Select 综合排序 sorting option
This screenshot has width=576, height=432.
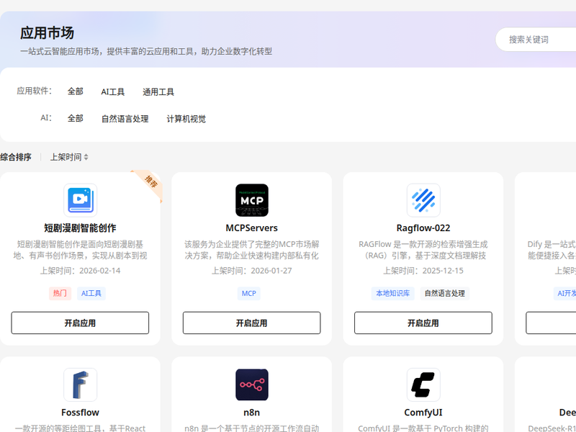(x=16, y=157)
